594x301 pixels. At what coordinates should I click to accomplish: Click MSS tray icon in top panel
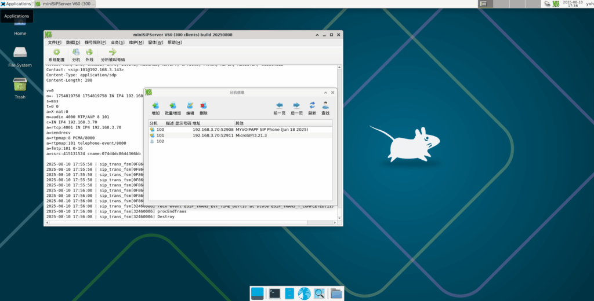point(556,4)
